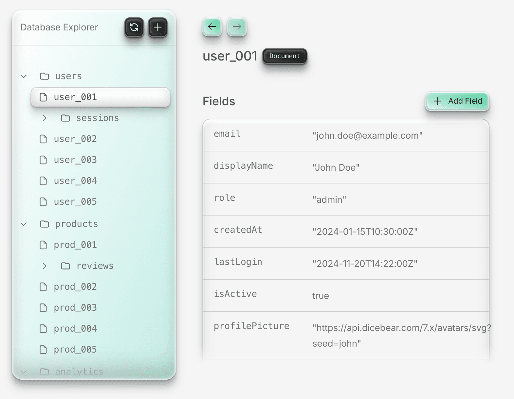Collapse the products collection chevron
Screen dimensions: 514x399
point(24,224)
